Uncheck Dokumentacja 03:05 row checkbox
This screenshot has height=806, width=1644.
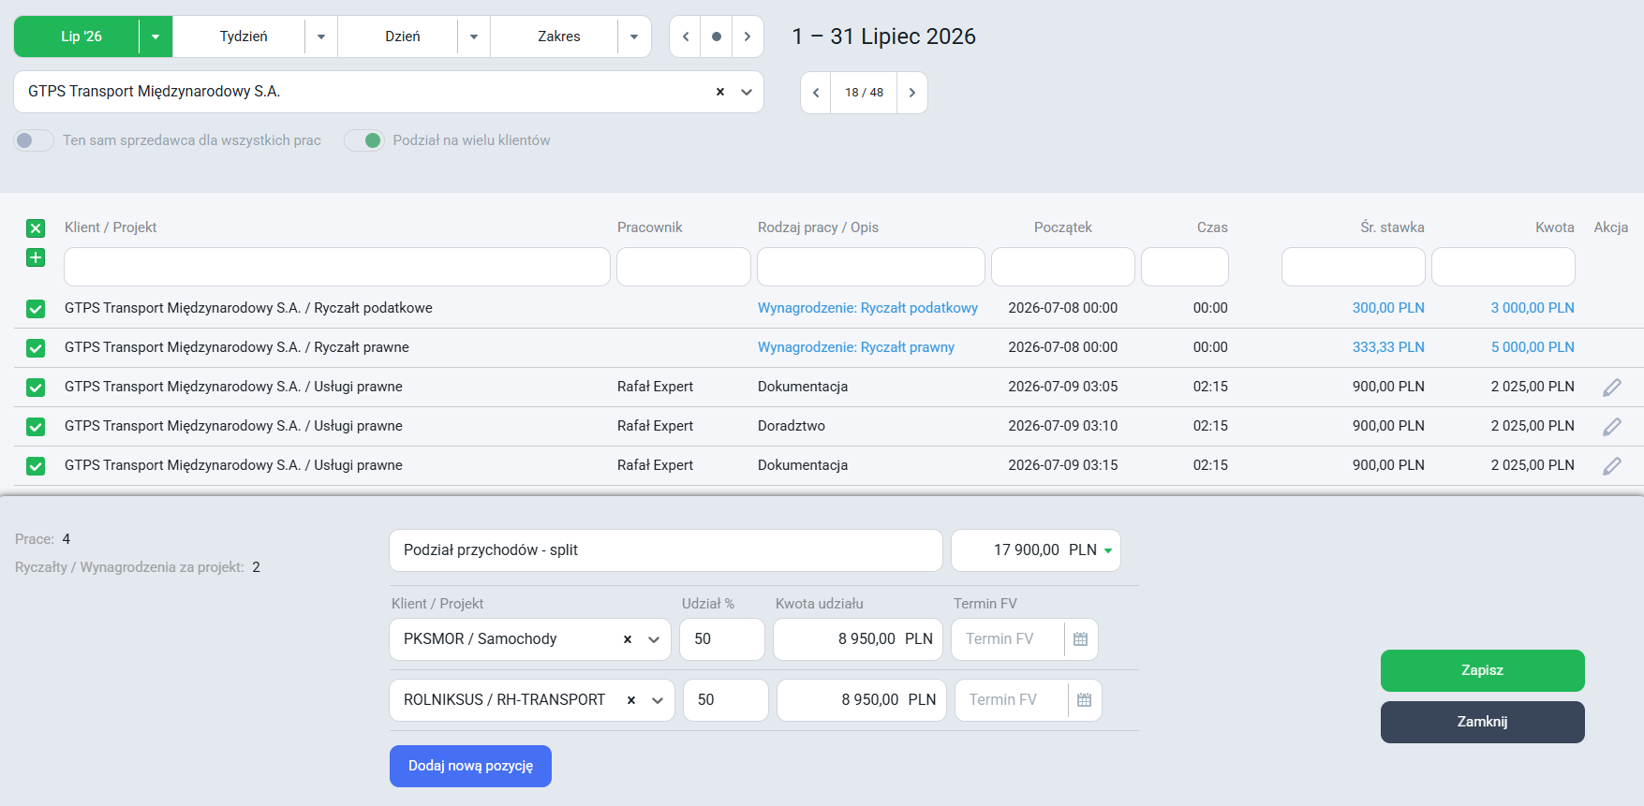[x=36, y=388]
